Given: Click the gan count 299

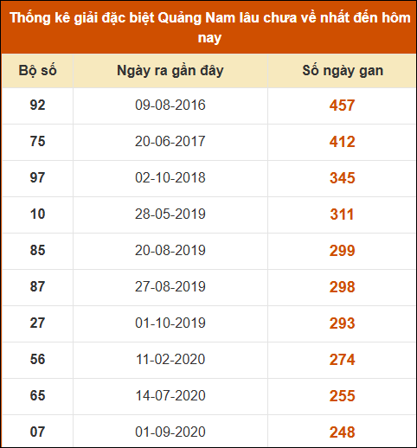Looking at the screenshot, I should pos(342,251).
